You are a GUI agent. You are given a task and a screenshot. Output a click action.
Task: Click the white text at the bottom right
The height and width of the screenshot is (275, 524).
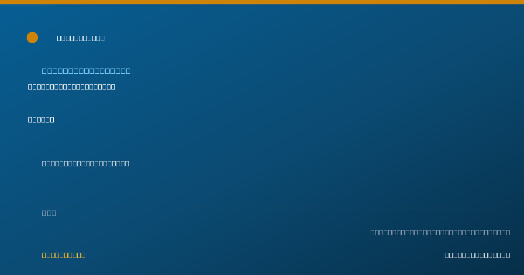tap(477, 255)
